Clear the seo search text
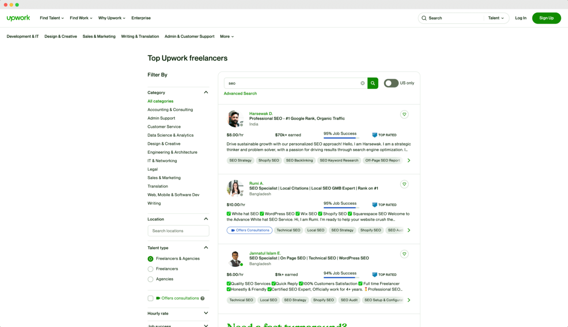The width and height of the screenshot is (568, 327). [x=363, y=83]
